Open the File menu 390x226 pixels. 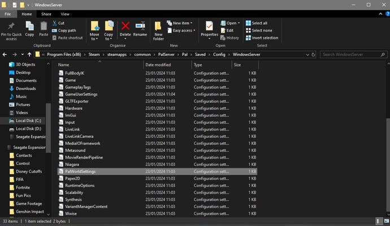[x=8, y=14]
